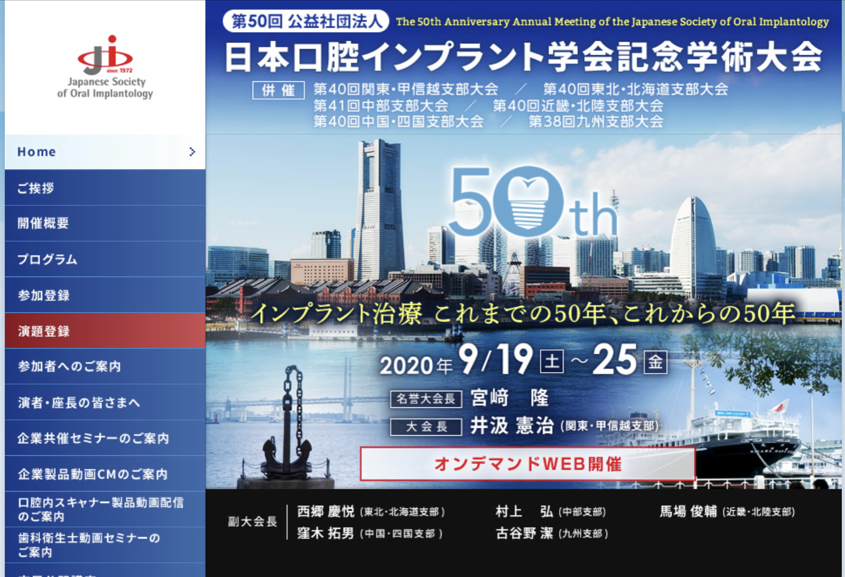The width and height of the screenshot is (845, 577).
Task: Open the highlighted 演題登録 item
Action: coord(105,331)
